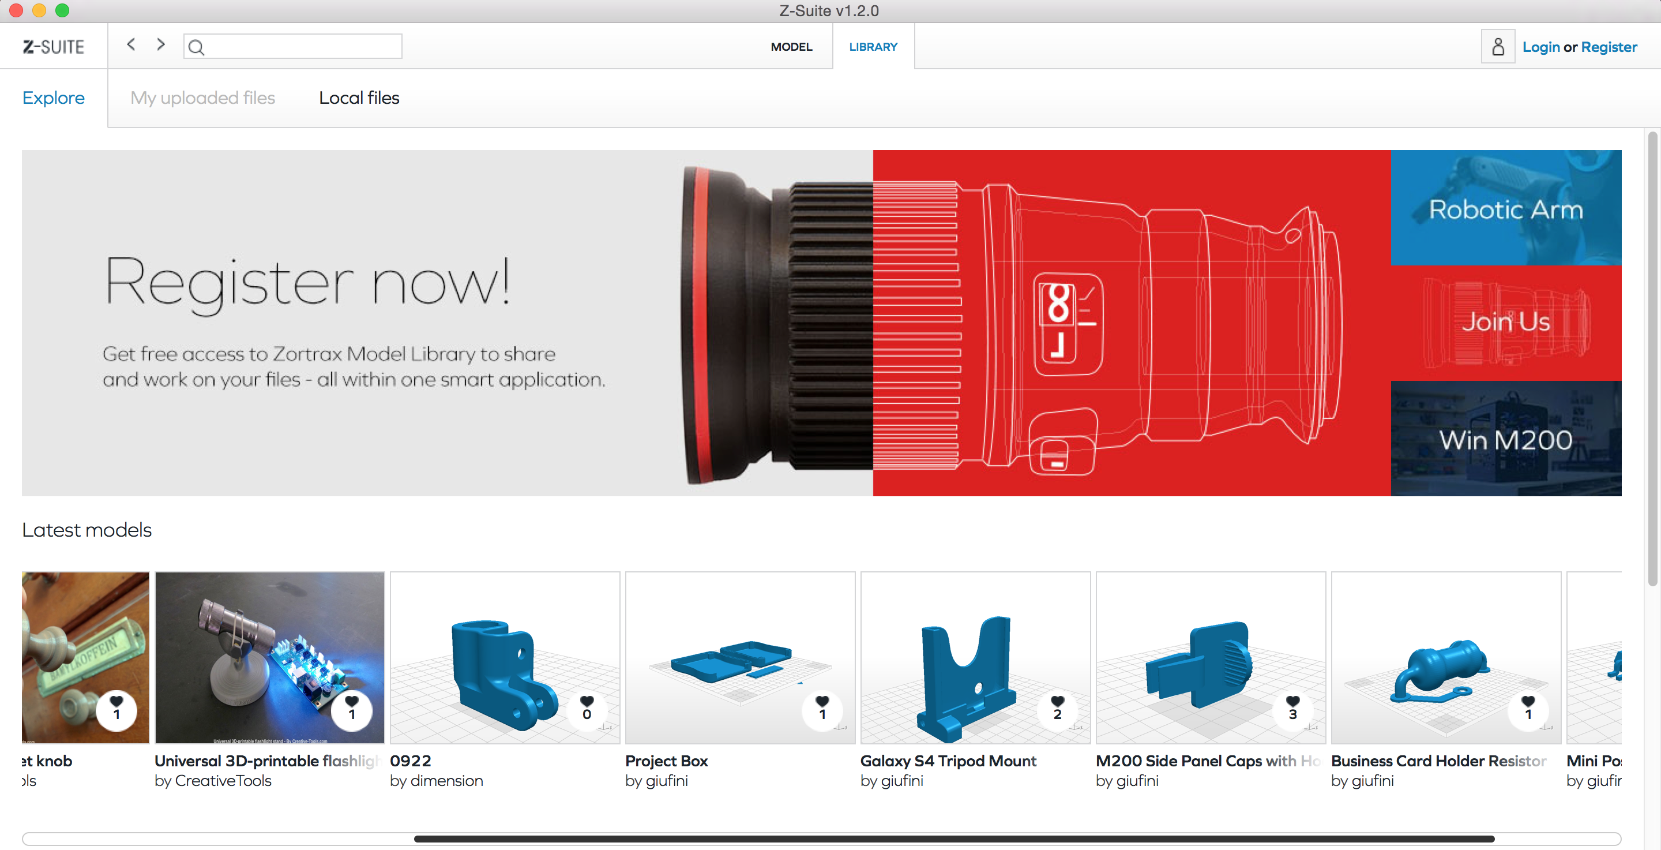1661x850 pixels.
Task: Click the horizontal models scrollbar
Action: pyautogui.click(x=954, y=838)
